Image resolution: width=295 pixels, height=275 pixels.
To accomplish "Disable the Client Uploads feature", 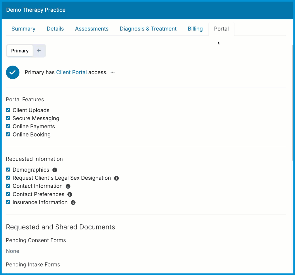I will pyautogui.click(x=8, y=110).
